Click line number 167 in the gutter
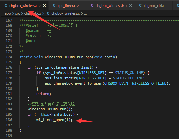 pos(9,20)
